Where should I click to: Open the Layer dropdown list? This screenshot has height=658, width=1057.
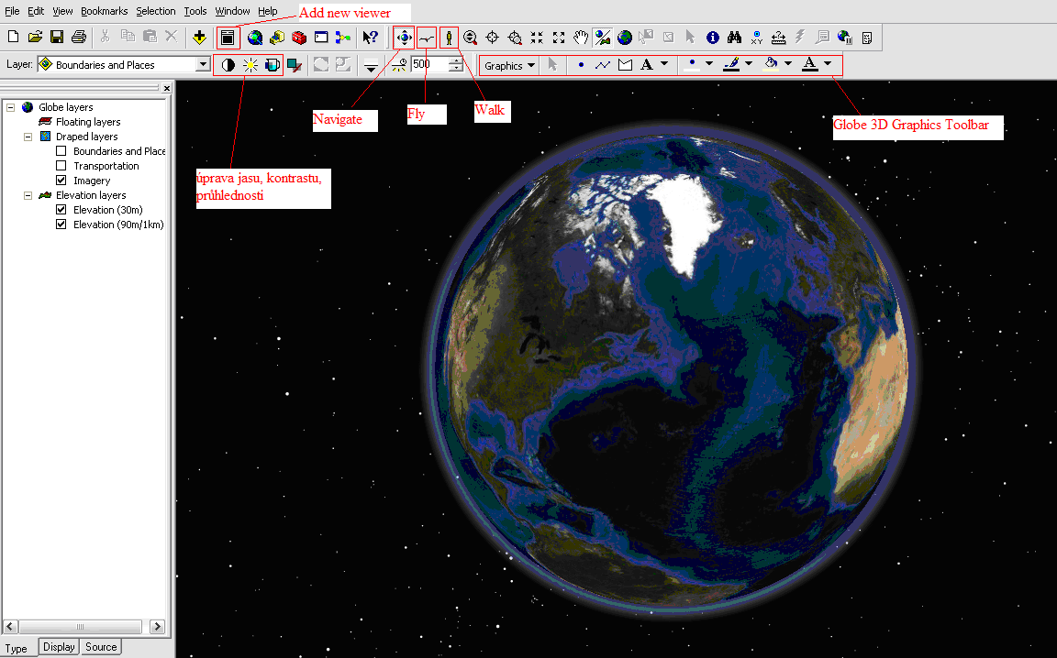(x=203, y=65)
